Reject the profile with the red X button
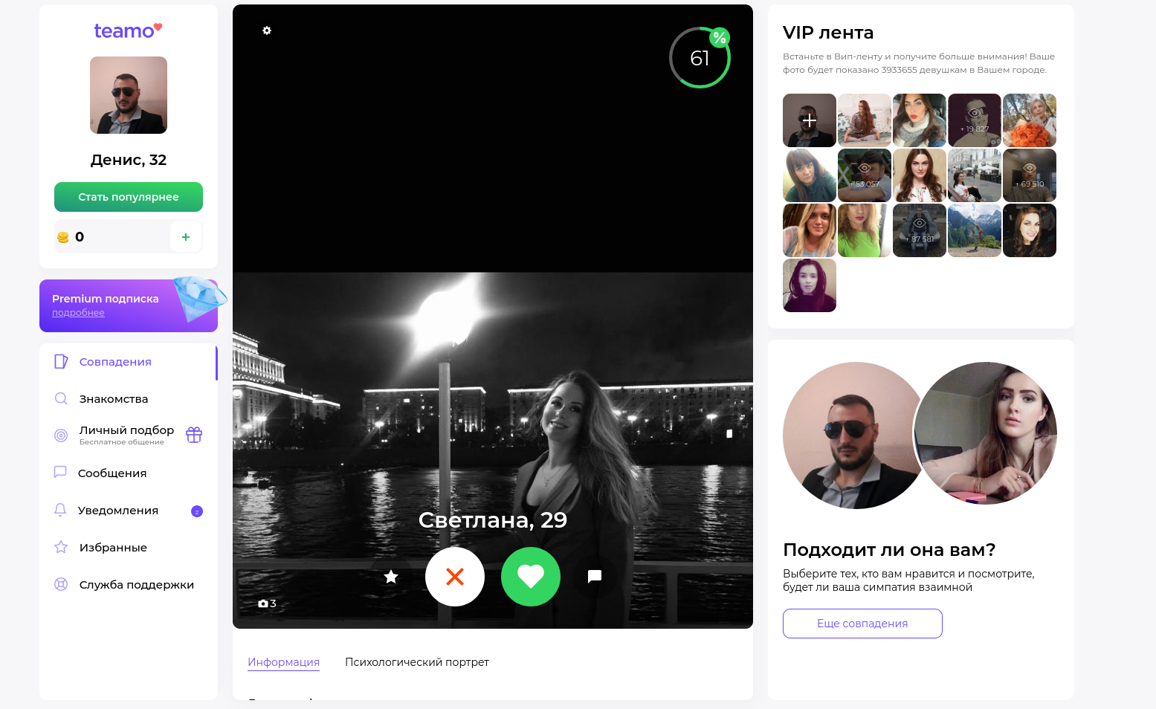This screenshot has height=709, width=1156. (x=455, y=577)
